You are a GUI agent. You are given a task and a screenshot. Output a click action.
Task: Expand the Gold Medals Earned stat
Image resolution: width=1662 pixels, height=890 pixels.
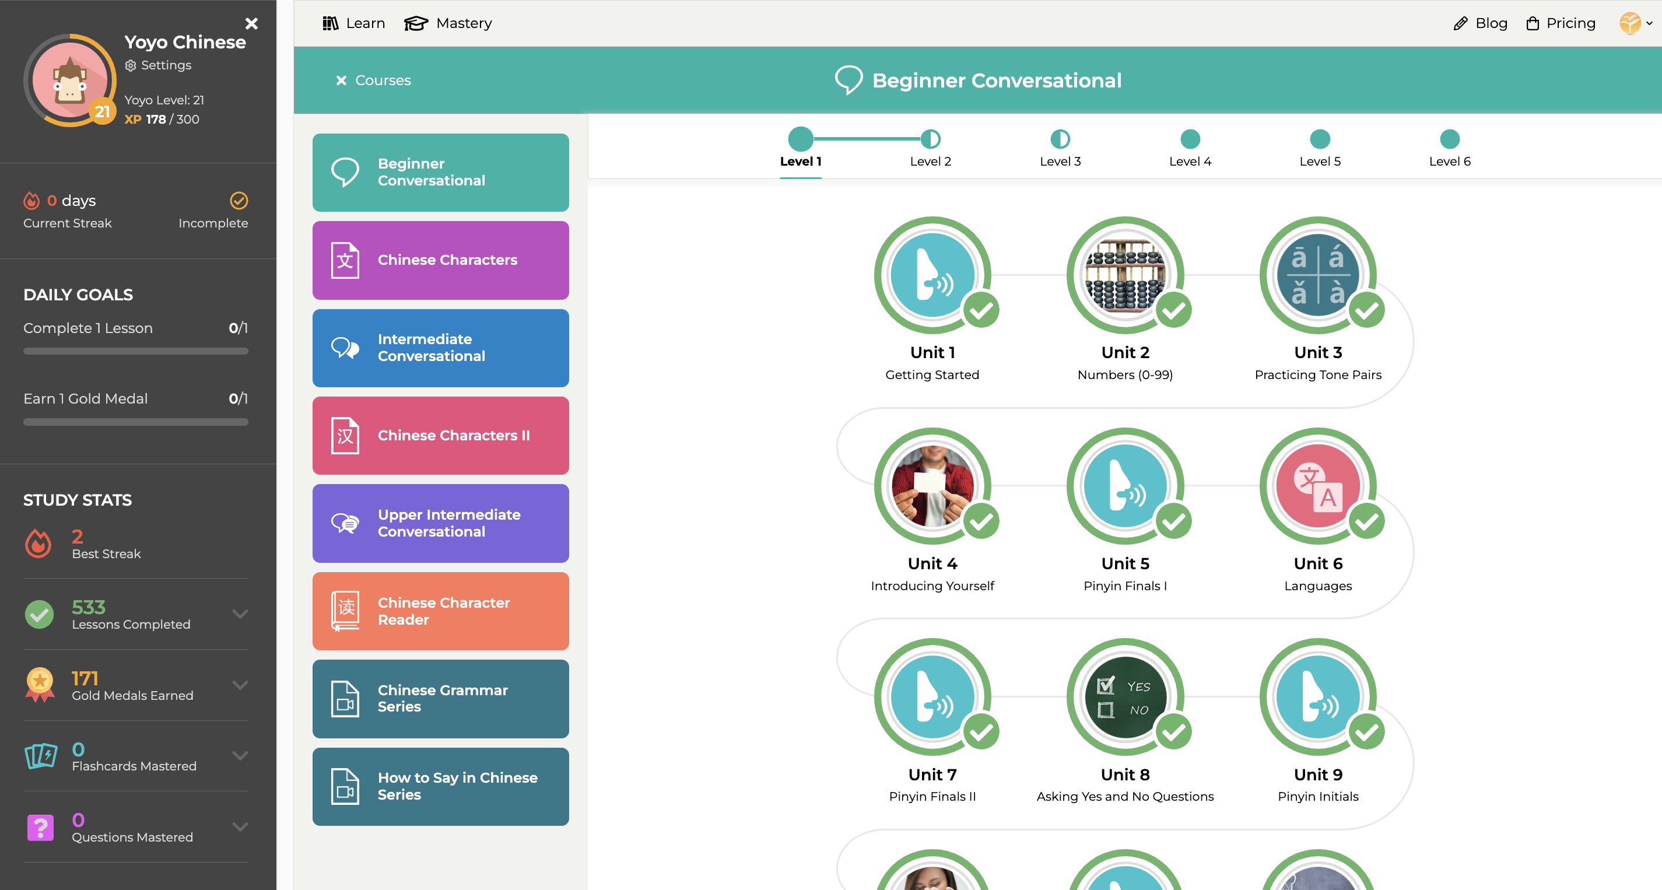(240, 685)
